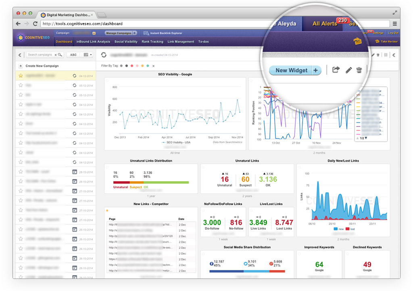Viewport: 413px width, 291px height.
Task: Filter by the red tag dot
Action: pyautogui.click(x=132, y=66)
